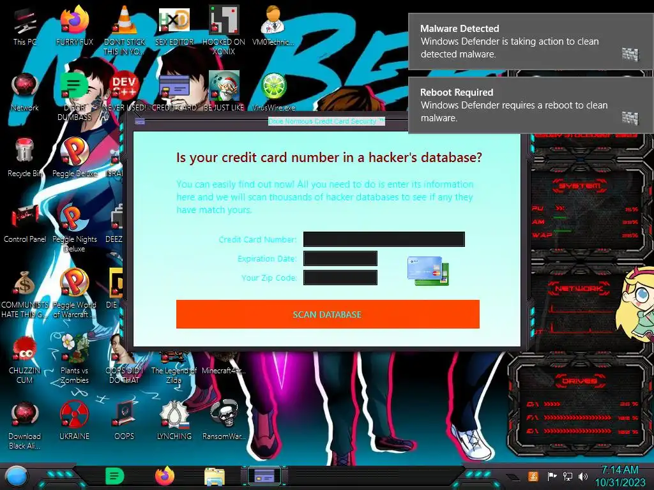The width and height of the screenshot is (654, 490).
Task: Open Firefox from the taskbar
Action: (x=165, y=476)
